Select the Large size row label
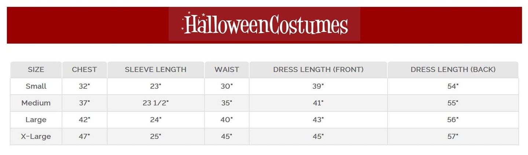This screenshot has width=528, height=155. (x=36, y=120)
